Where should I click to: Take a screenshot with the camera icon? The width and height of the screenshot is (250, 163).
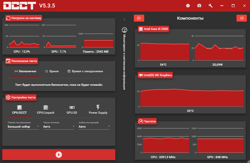pyautogui.click(x=199, y=6)
